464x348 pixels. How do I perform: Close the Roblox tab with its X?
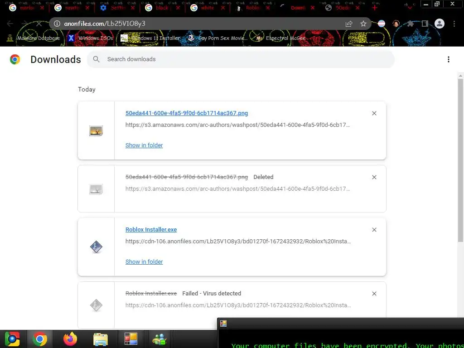(268, 8)
